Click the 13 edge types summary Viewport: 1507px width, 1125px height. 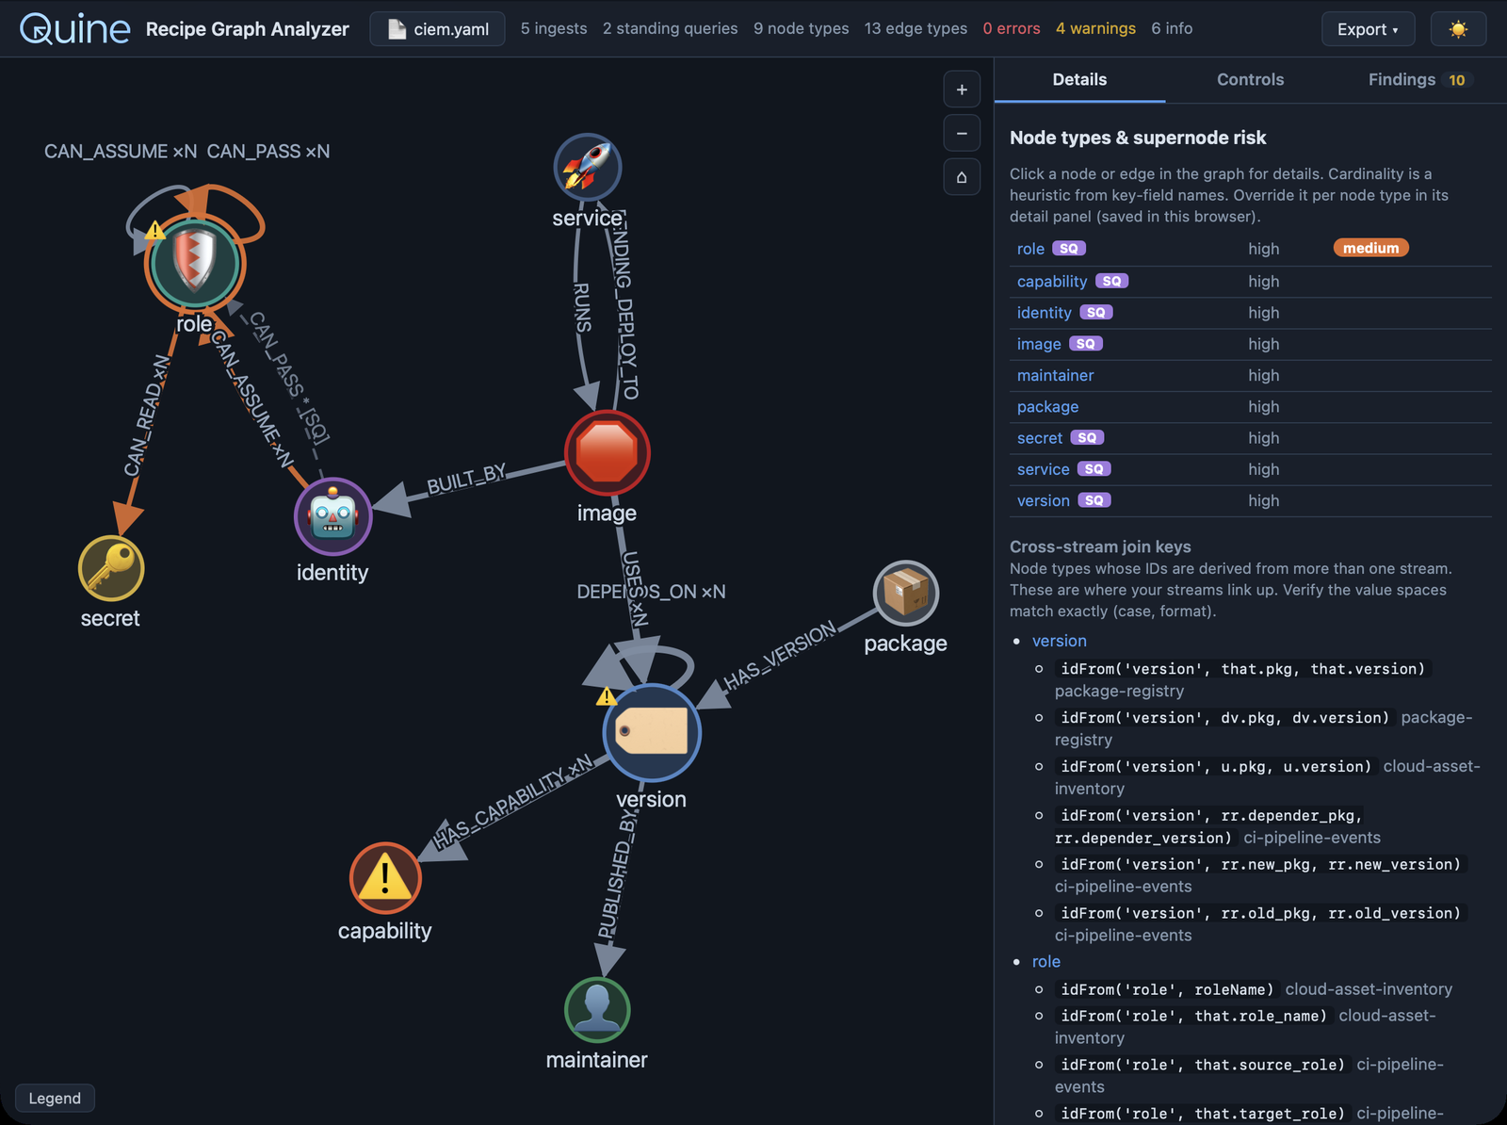(x=916, y=29)
